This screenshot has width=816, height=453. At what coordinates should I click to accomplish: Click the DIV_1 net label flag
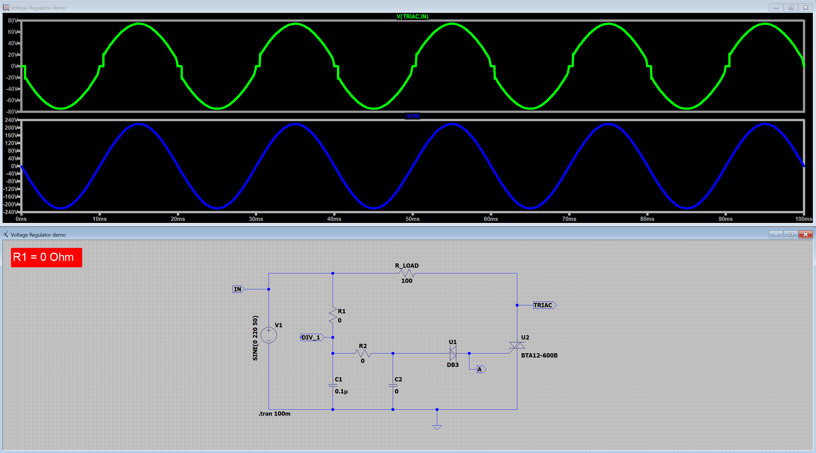point(312,337)
